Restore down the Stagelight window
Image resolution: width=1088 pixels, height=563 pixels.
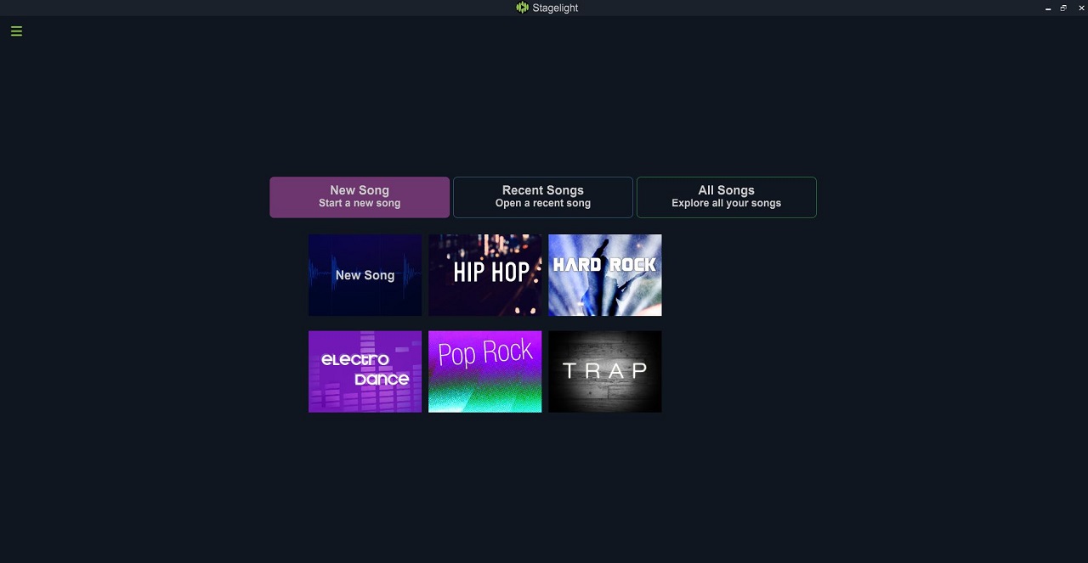click(1063, 8)
